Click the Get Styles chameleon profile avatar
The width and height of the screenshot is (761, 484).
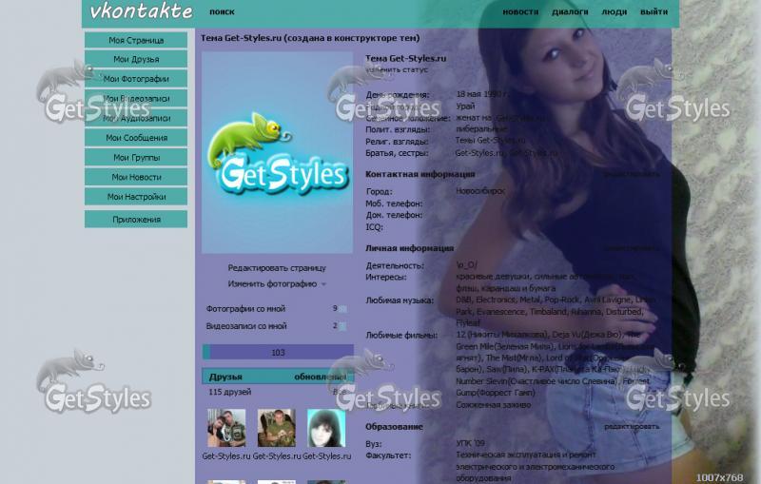[x=277, y=153]
